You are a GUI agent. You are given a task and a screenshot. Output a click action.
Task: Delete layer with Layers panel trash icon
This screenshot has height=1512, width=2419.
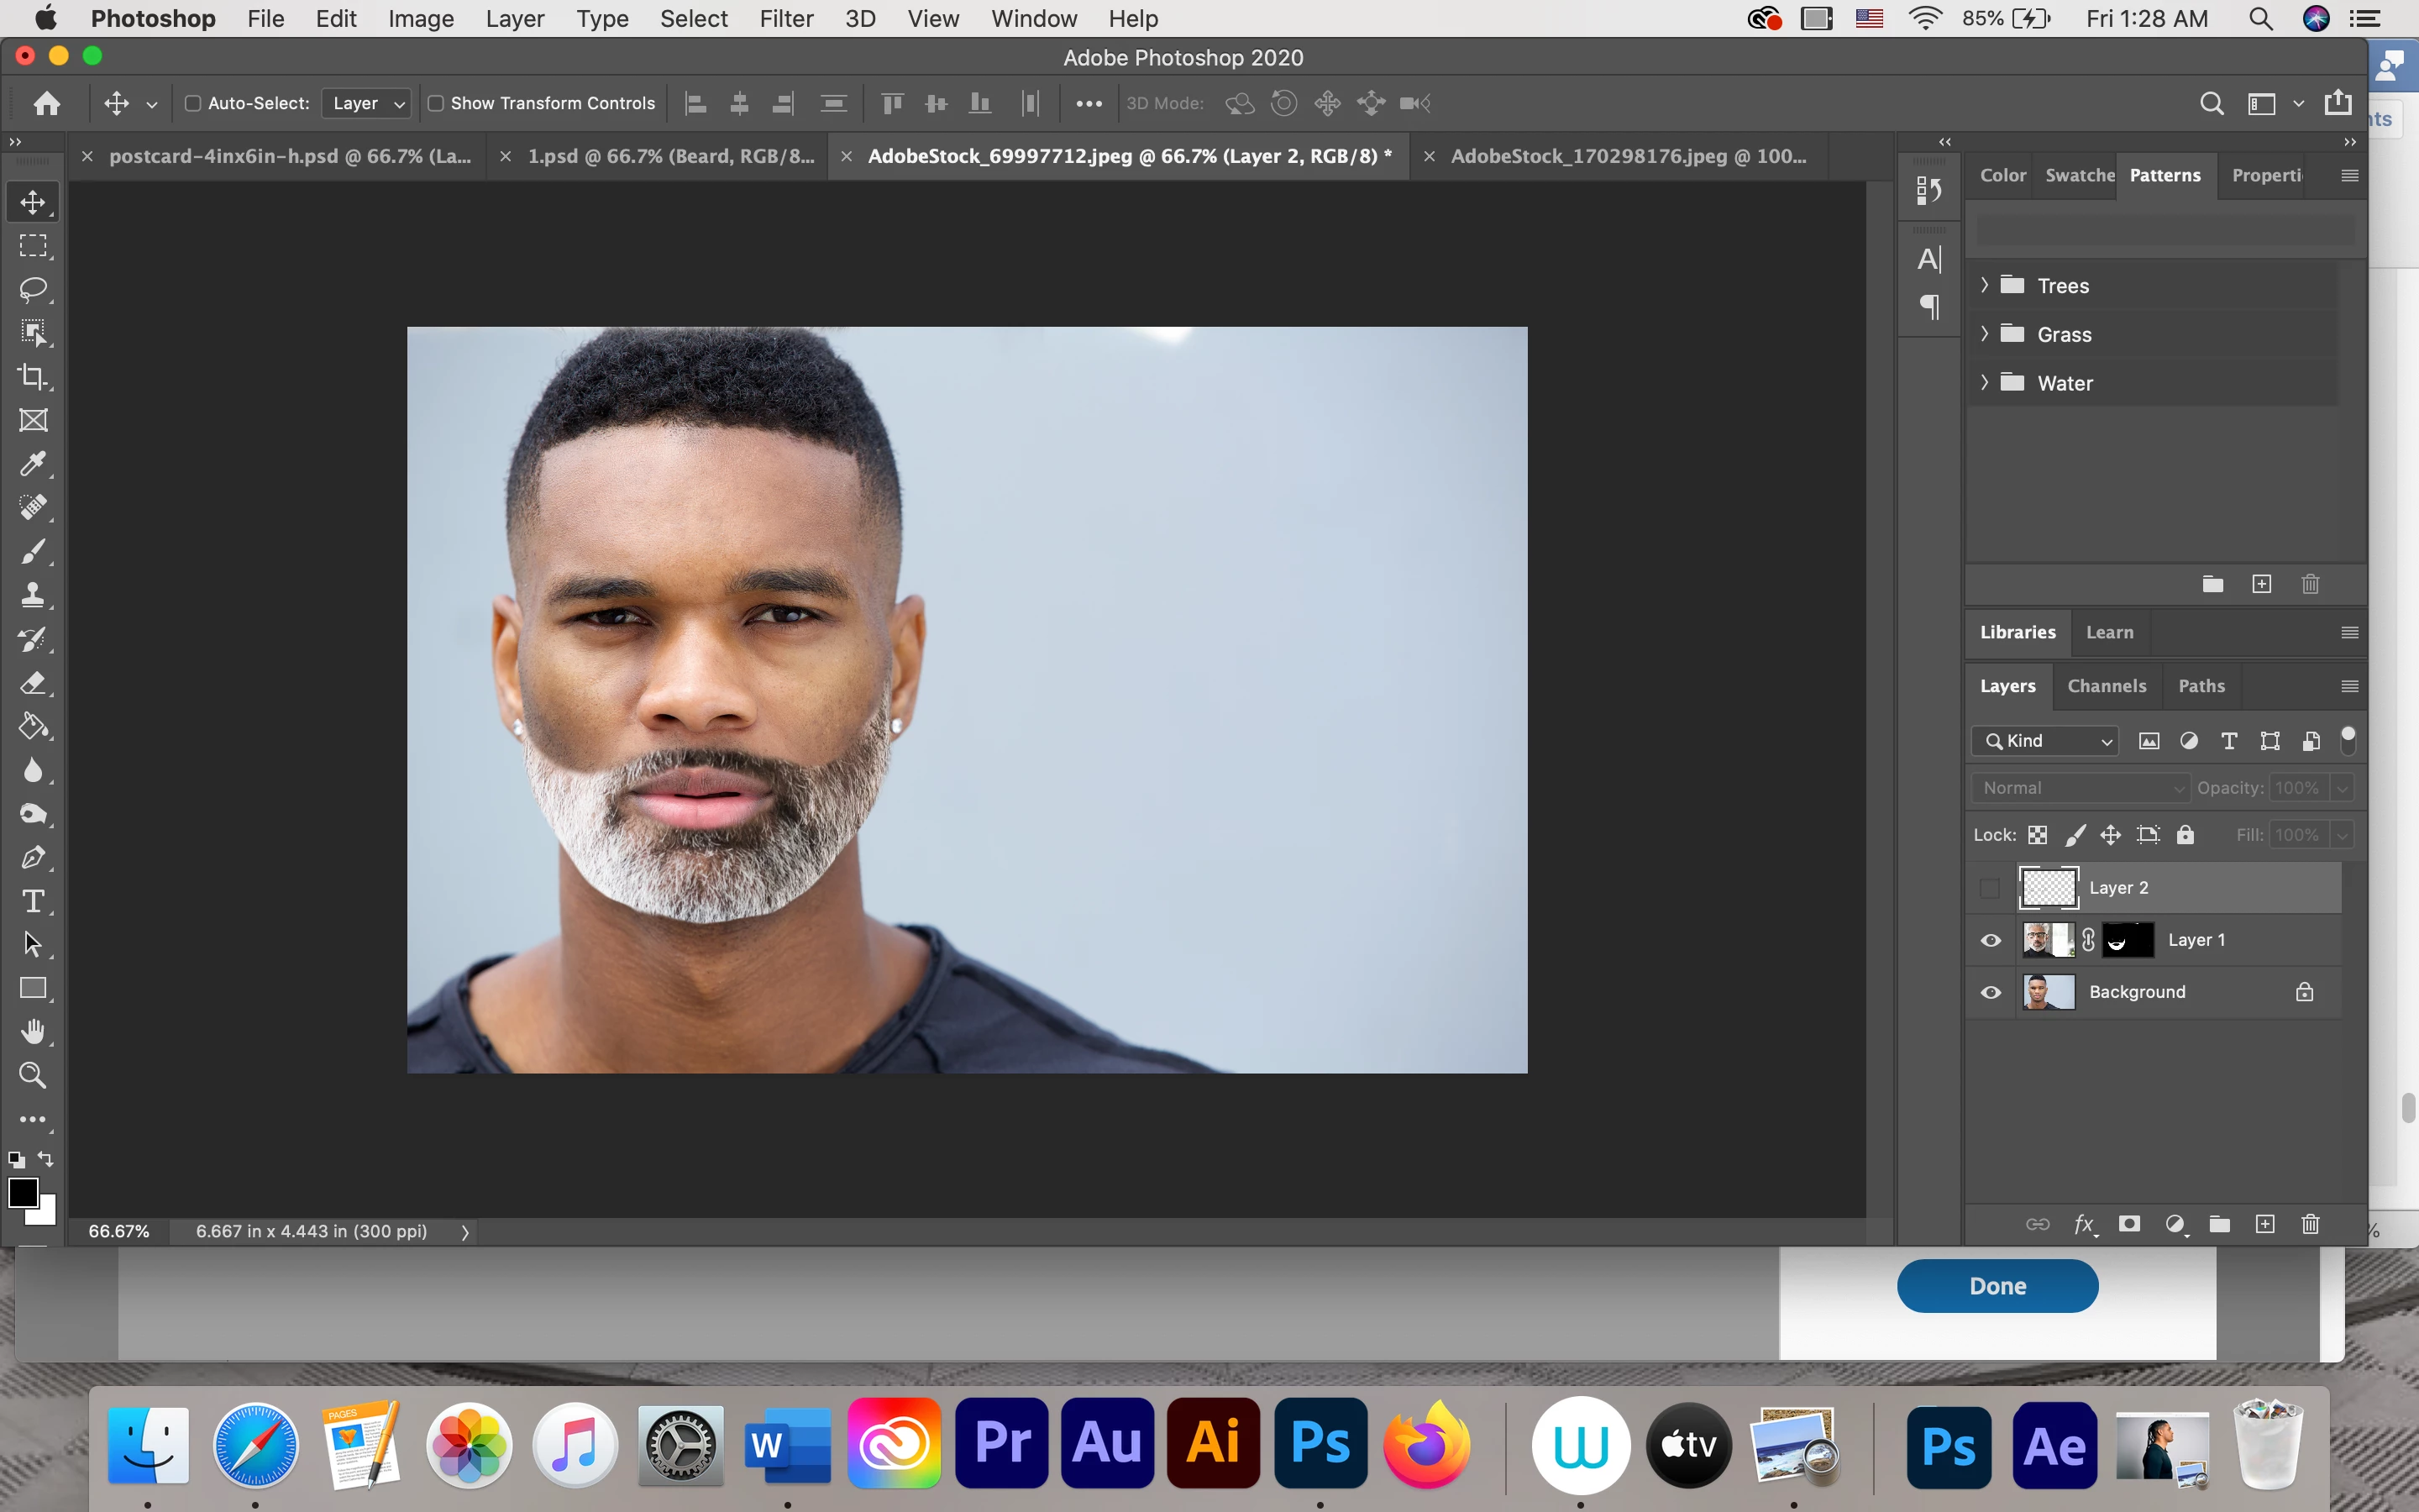pyautogui.click(x=2310, y=1224)
